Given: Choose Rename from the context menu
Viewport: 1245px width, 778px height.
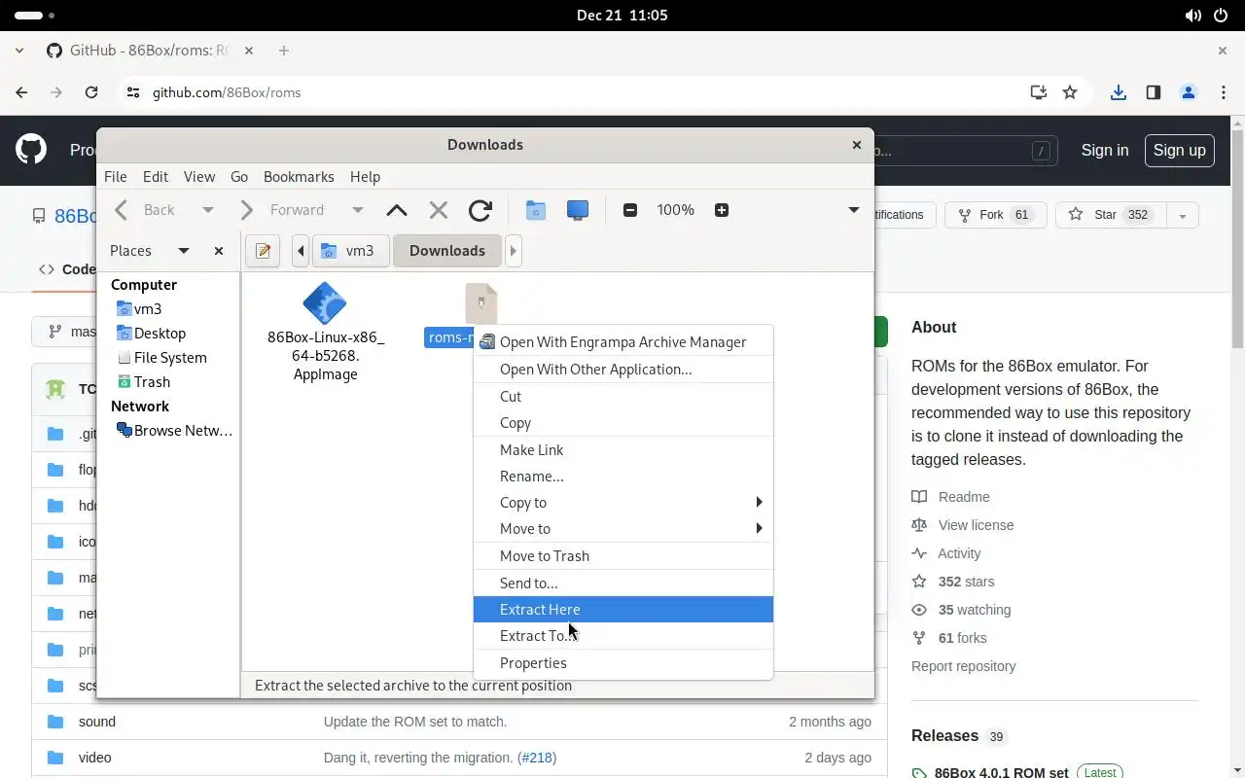Looking at the screenshot, I should [622, 477].
